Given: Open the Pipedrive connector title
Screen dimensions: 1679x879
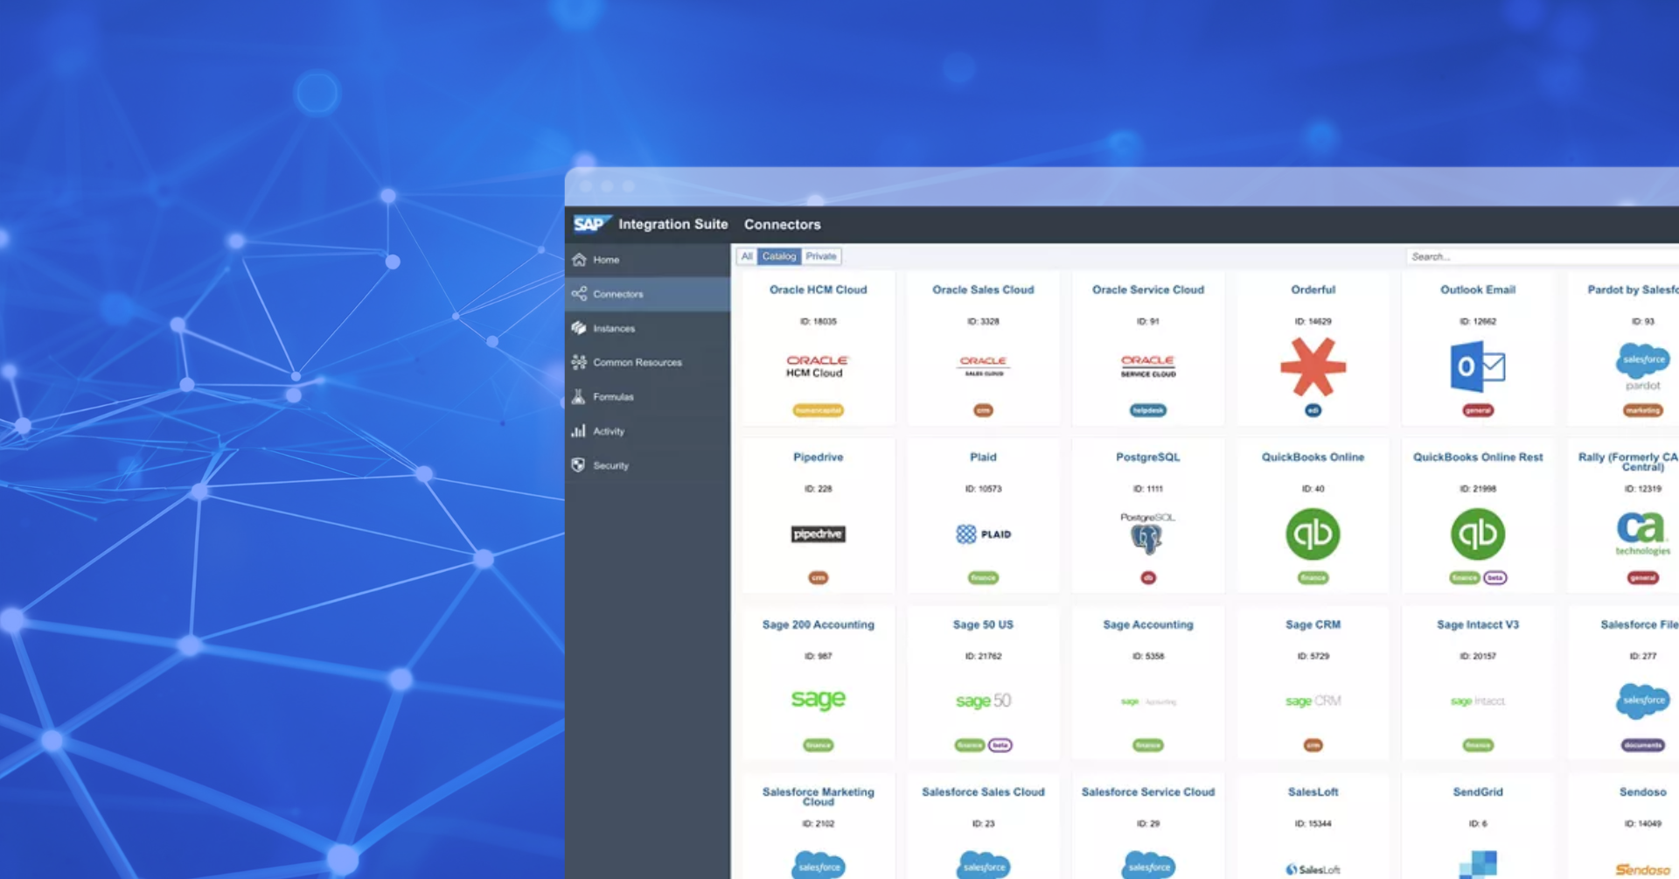Looking at the screenshot, I should 818,457.
